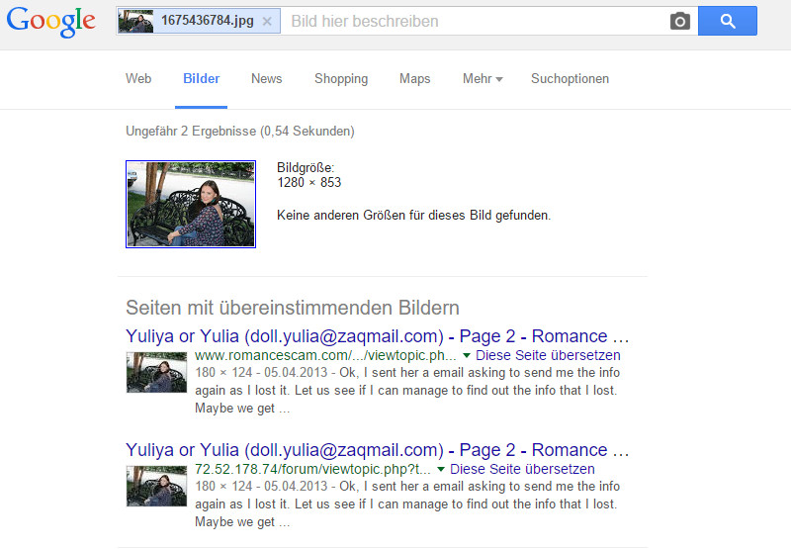The image size is (791, 549).
Task: Click the Google logo
Action: point(51,22)
